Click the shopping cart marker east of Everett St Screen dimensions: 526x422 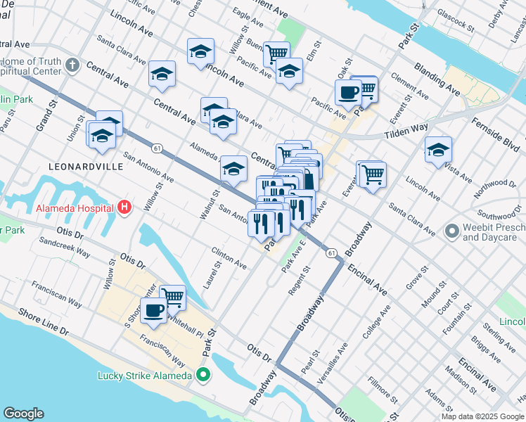[x=373, y=176]
